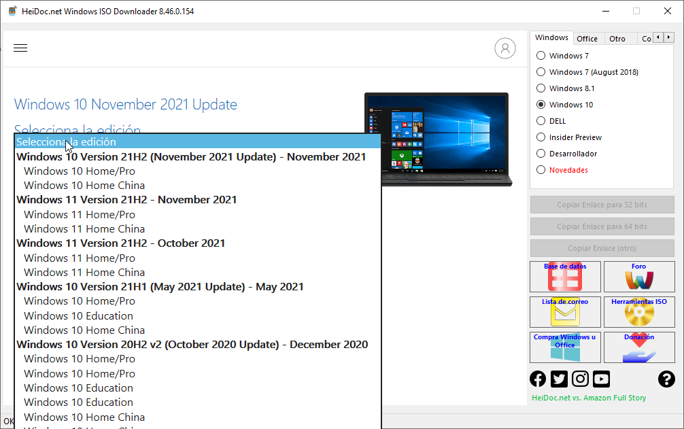The width and height of the screenshot is (684, 429).
Task: Switch to the partially visible Co tab
Action: point(646,39)
